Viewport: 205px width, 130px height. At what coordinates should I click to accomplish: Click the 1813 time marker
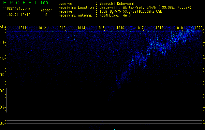point(62,28)
